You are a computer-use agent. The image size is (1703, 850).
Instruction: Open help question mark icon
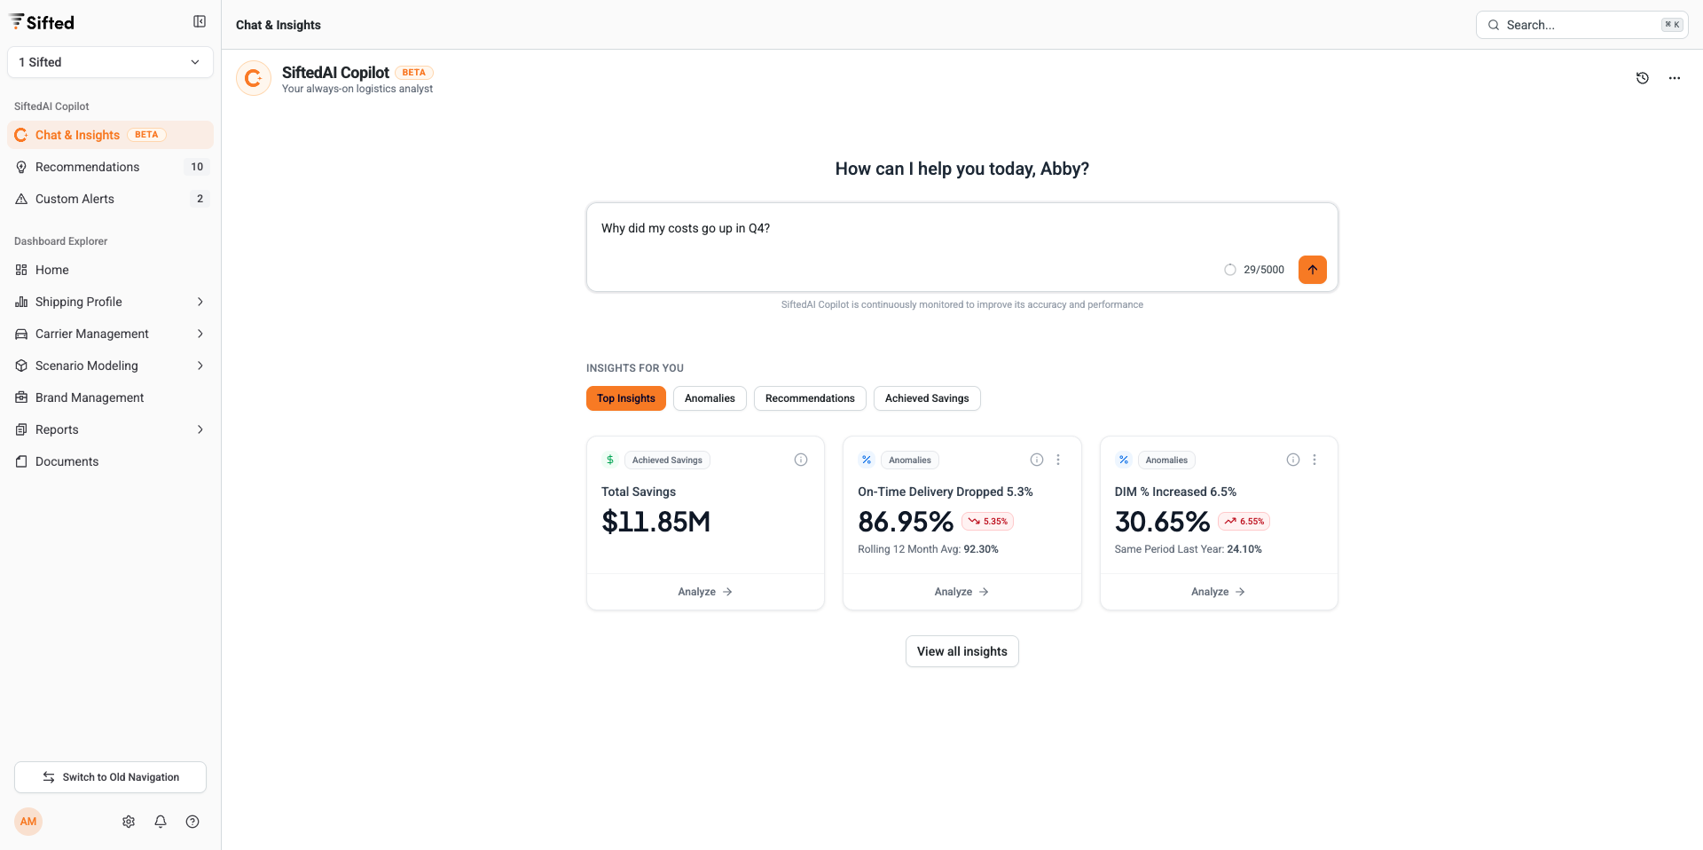click(x=192, y=822)
